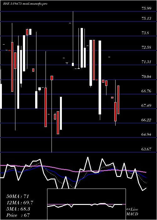Click inside the Live MACD mini chart panel
Screen dimensions: 157x220
(86, 204)
